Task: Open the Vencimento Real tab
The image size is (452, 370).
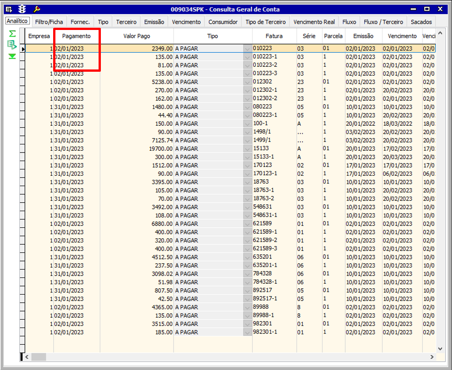Action: pos(314,22)
